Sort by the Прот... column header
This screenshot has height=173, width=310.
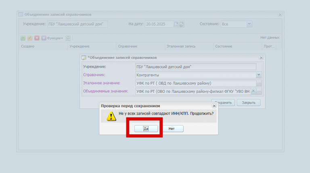(269, 46)
